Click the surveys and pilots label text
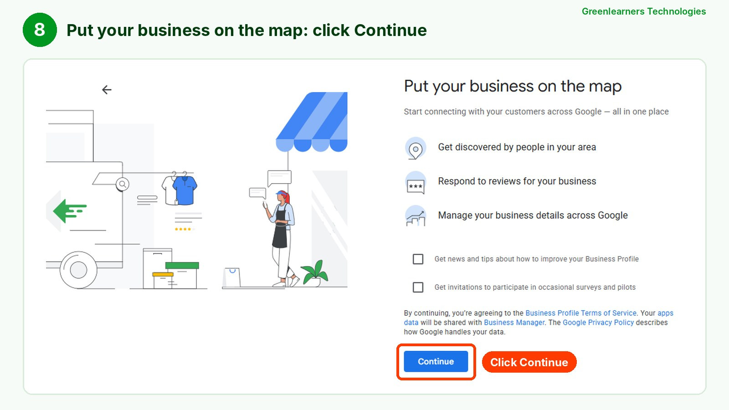Viewport: 729px width, 410px height. [535, 287]
